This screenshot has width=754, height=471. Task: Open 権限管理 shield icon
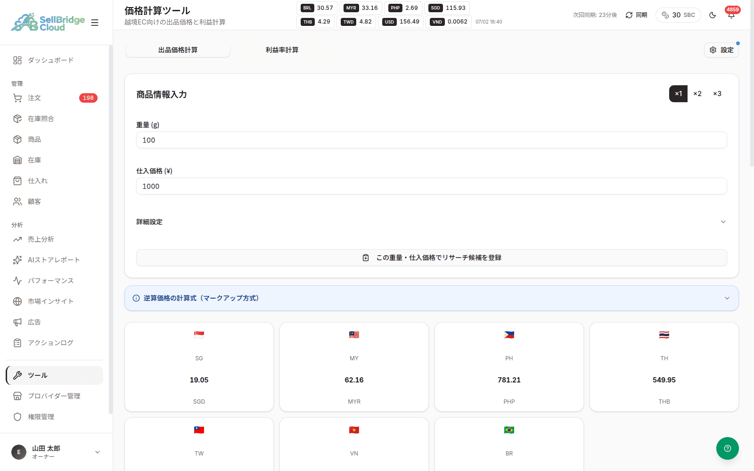pyautogui.click(x=17, y=417)
